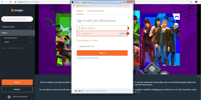
Task: Maximize the SIGN IN popup window
Action: point(125,2)
